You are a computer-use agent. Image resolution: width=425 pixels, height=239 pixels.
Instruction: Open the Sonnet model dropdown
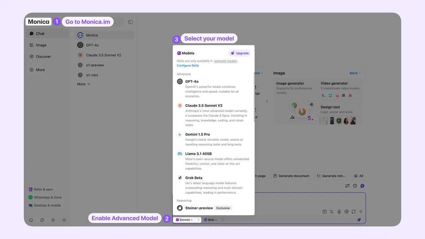coord(184,220)
